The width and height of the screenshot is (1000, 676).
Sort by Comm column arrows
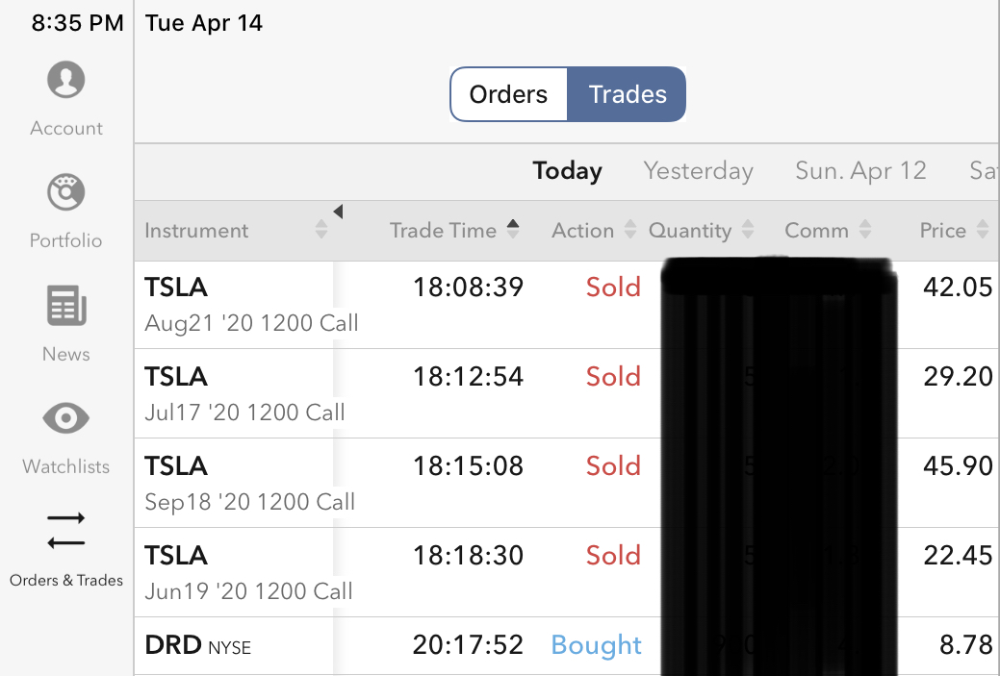[865, 230]
